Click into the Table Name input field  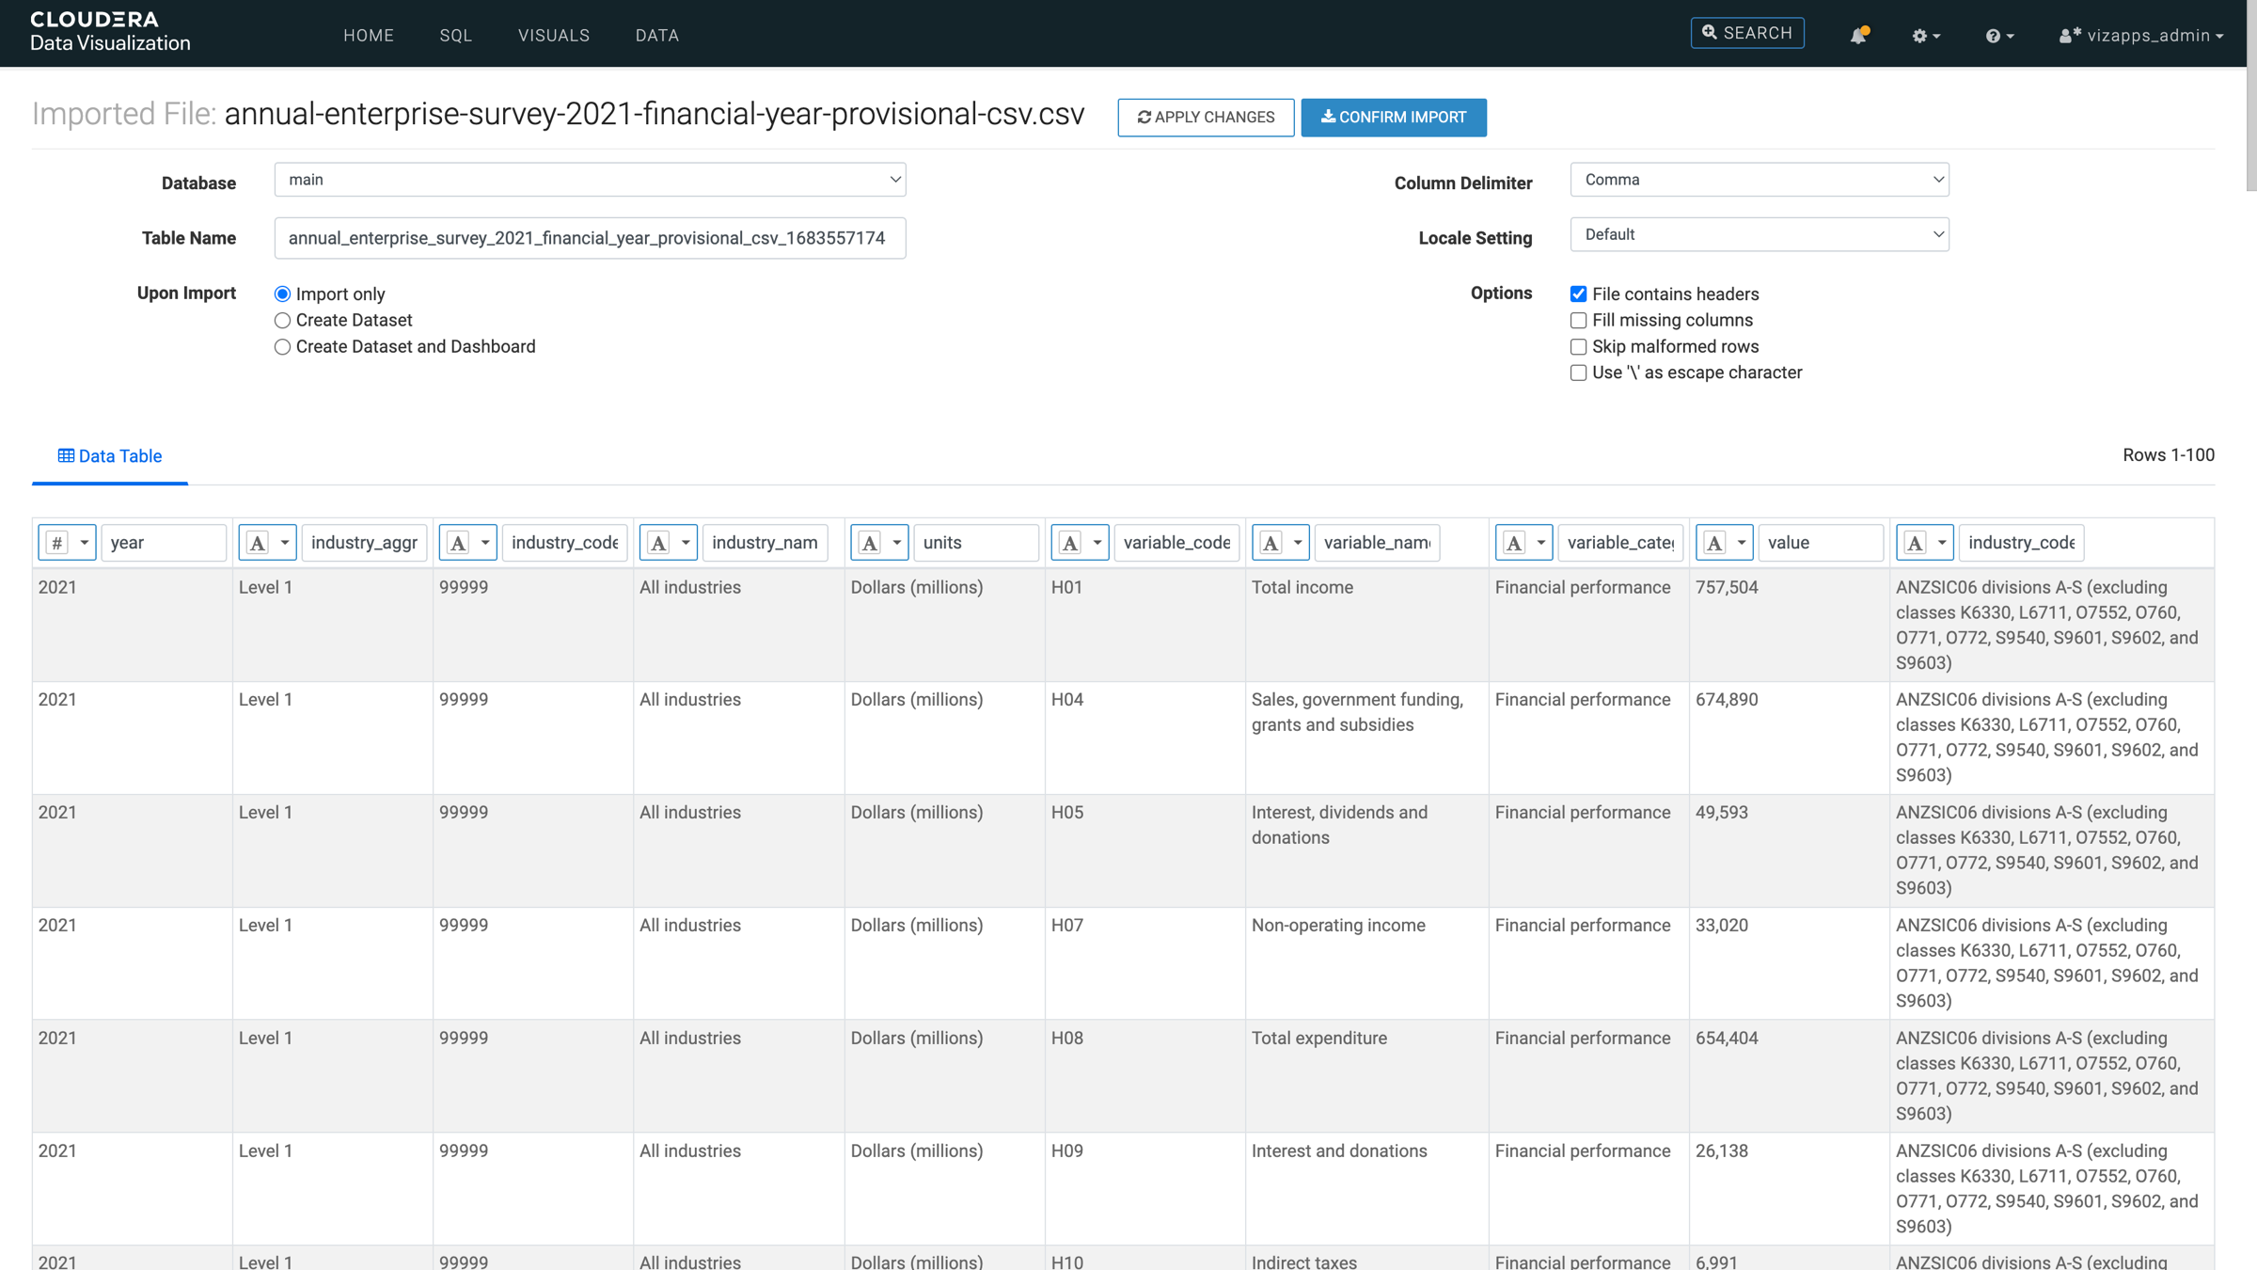(x=590, y=238)
